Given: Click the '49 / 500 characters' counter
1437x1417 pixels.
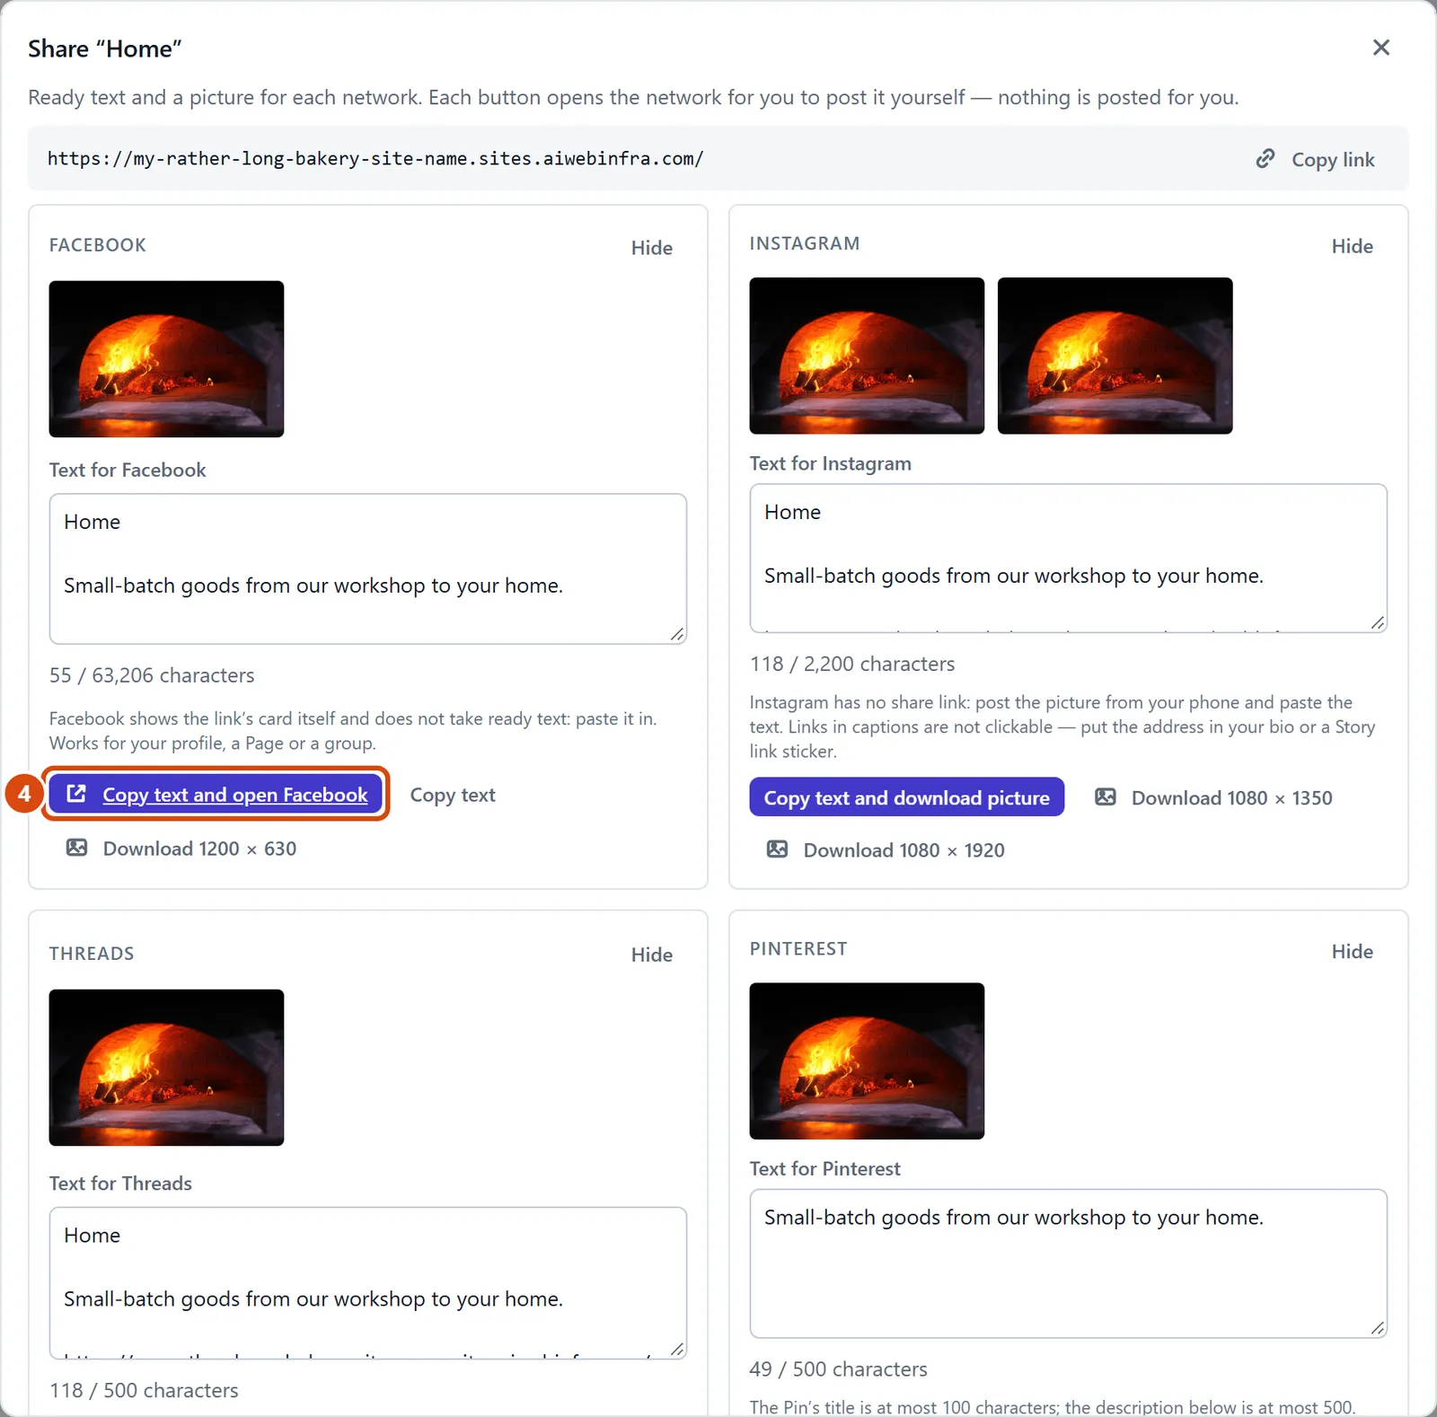Looking at the screenshot, I should pos(838,1369).
